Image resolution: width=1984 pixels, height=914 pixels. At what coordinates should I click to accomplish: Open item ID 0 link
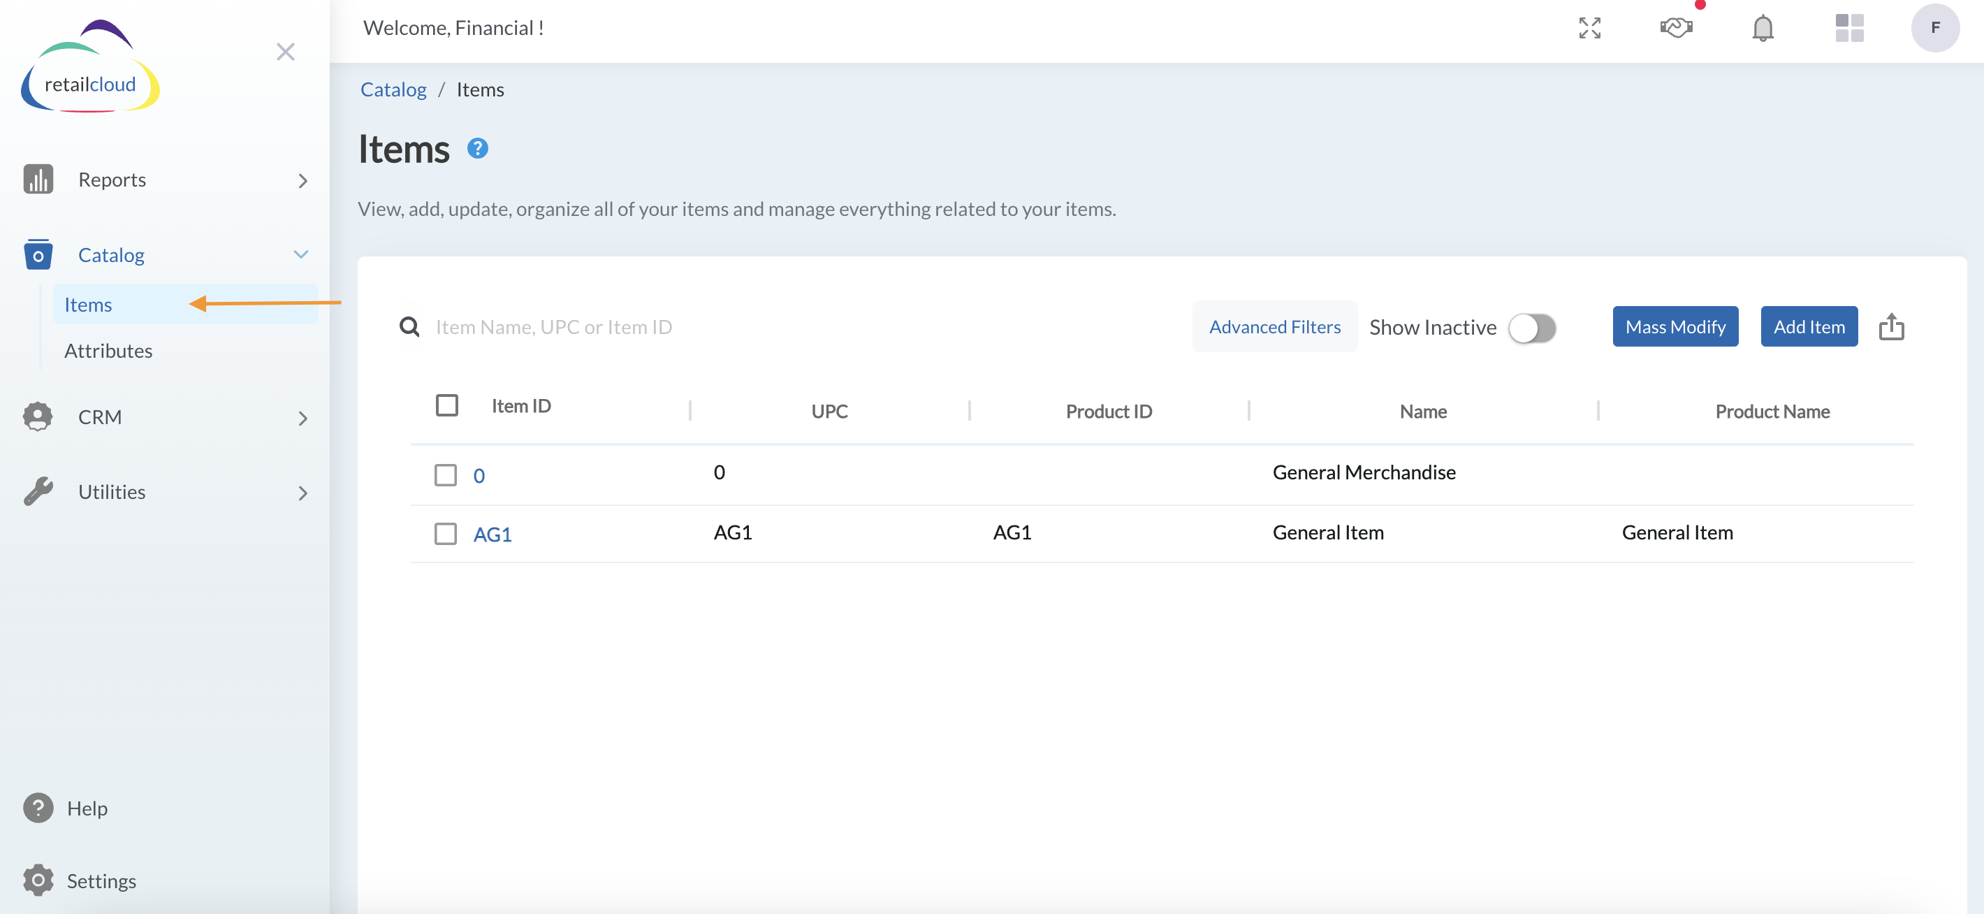pyautogui.click(x=479, y=475)
